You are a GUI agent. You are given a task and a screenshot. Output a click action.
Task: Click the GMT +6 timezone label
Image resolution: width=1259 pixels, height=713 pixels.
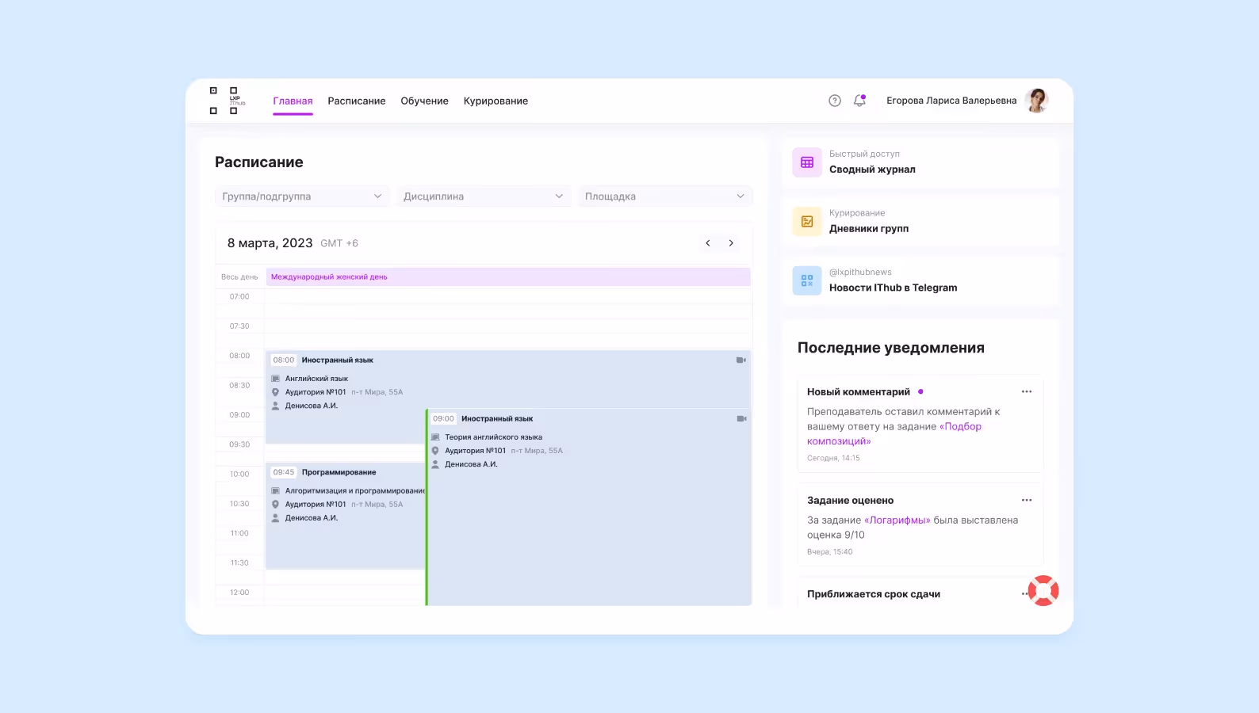pos(339,243)
